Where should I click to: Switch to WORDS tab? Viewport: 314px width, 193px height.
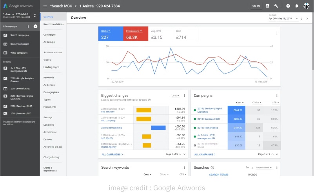click(252, 175)
